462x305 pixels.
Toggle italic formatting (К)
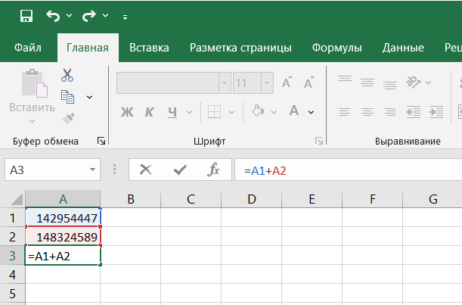(150, 112)
